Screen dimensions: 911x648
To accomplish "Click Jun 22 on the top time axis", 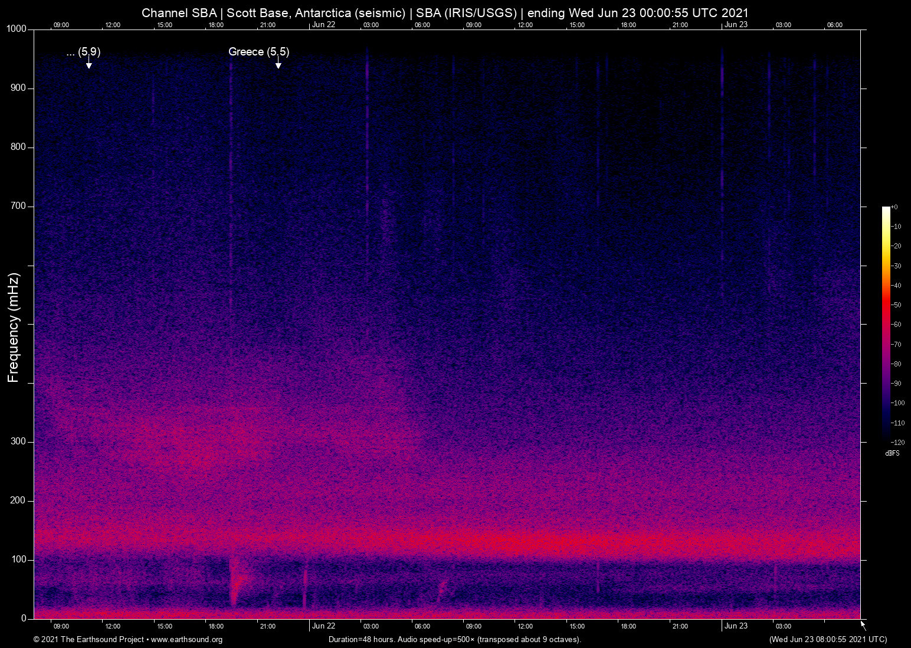I will [323, 25].
